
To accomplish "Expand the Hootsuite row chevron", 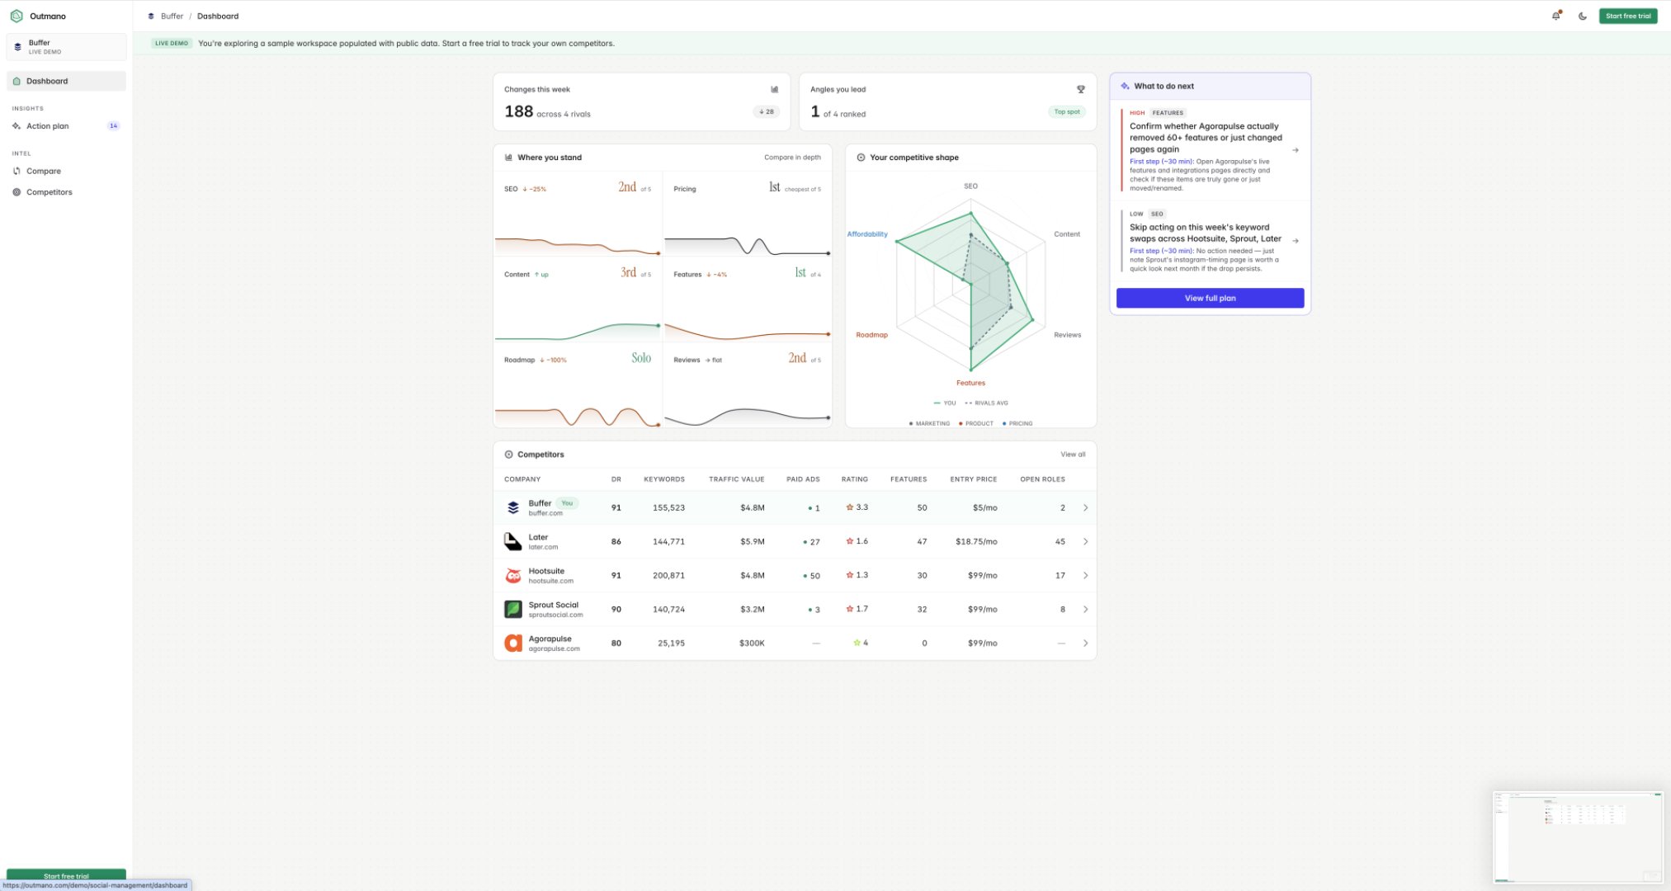I will [1085, 575].
